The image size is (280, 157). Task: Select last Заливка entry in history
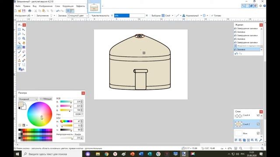(x=247, y=49)
